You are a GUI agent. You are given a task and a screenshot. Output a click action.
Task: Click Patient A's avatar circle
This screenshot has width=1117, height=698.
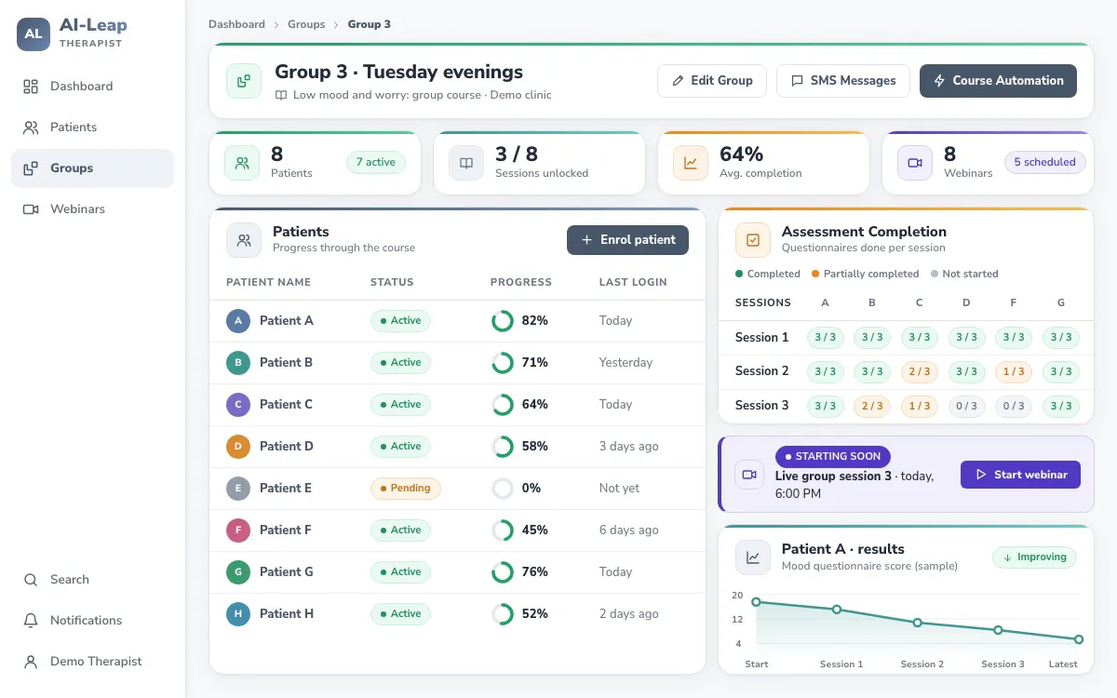[238, 321]
